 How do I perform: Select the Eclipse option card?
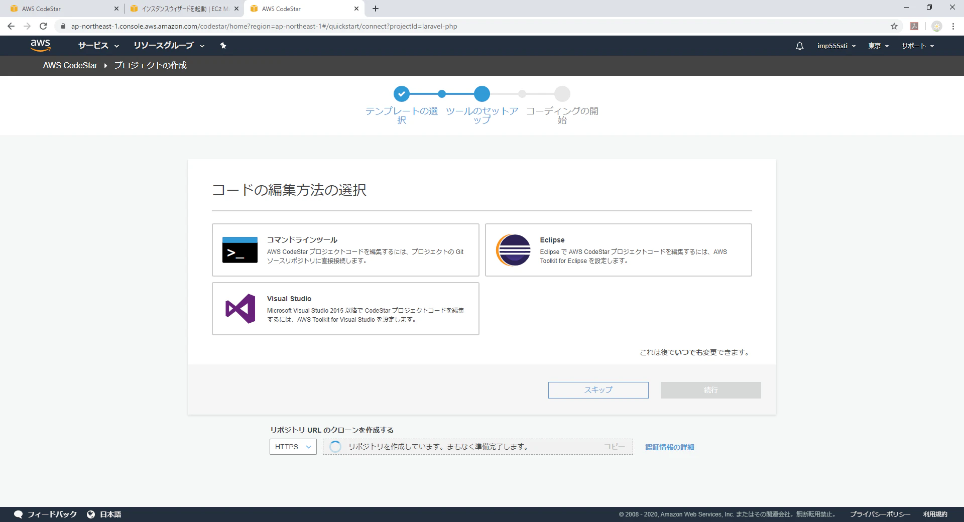tap(619, 250)
